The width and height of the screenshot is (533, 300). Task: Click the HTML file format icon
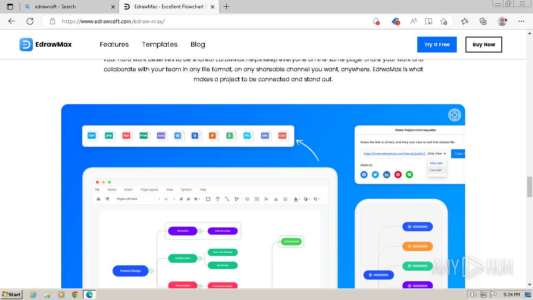144,136
